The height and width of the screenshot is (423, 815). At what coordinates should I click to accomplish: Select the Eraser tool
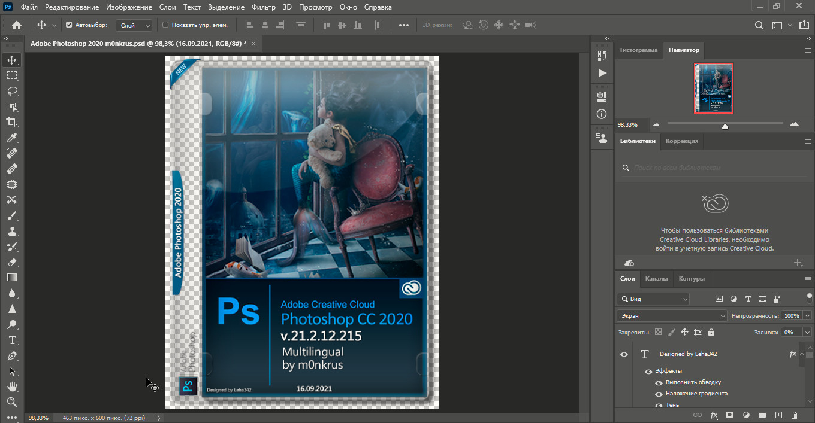pyautogui.click(x=12, y=262)
